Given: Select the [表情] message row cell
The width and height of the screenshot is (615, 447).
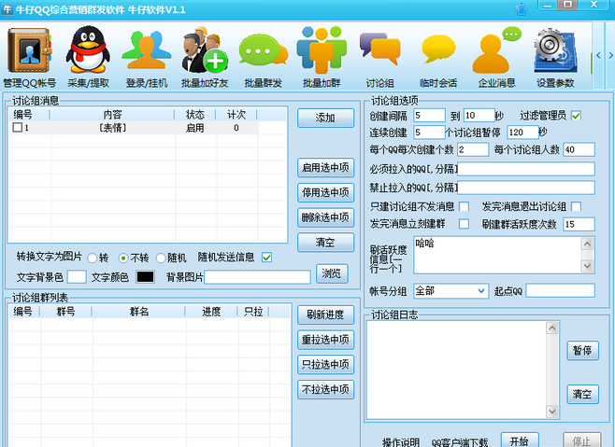Looking at the screenshot, I should coord(112,128).
